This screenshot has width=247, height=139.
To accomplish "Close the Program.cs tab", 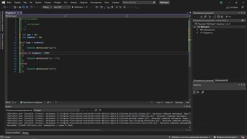I will (21, 13).
